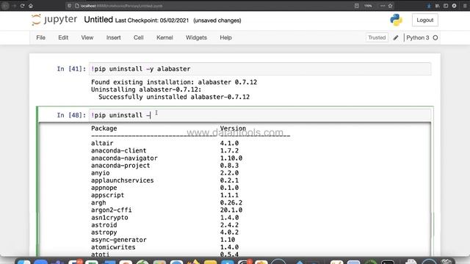Click the applaunchservices package name
470x264 pixels.
click(123, 180)
